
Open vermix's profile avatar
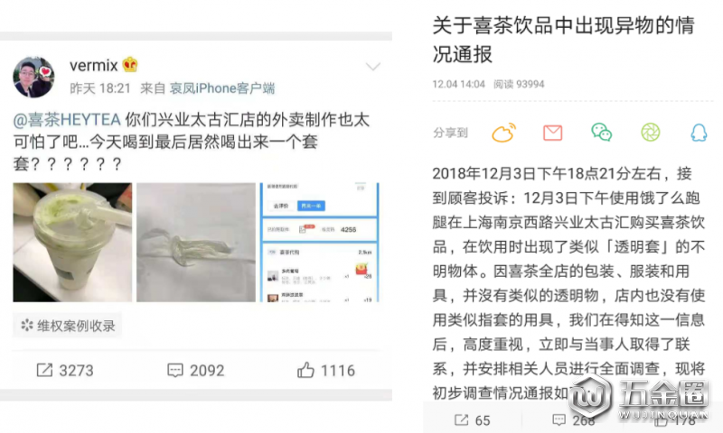point(33,78)
